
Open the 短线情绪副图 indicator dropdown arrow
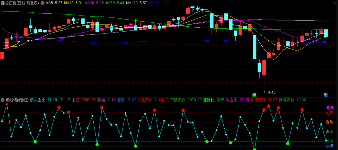point(3,100)
